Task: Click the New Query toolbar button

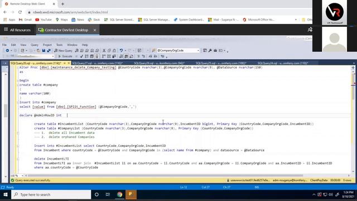Action: coord(63,51)
